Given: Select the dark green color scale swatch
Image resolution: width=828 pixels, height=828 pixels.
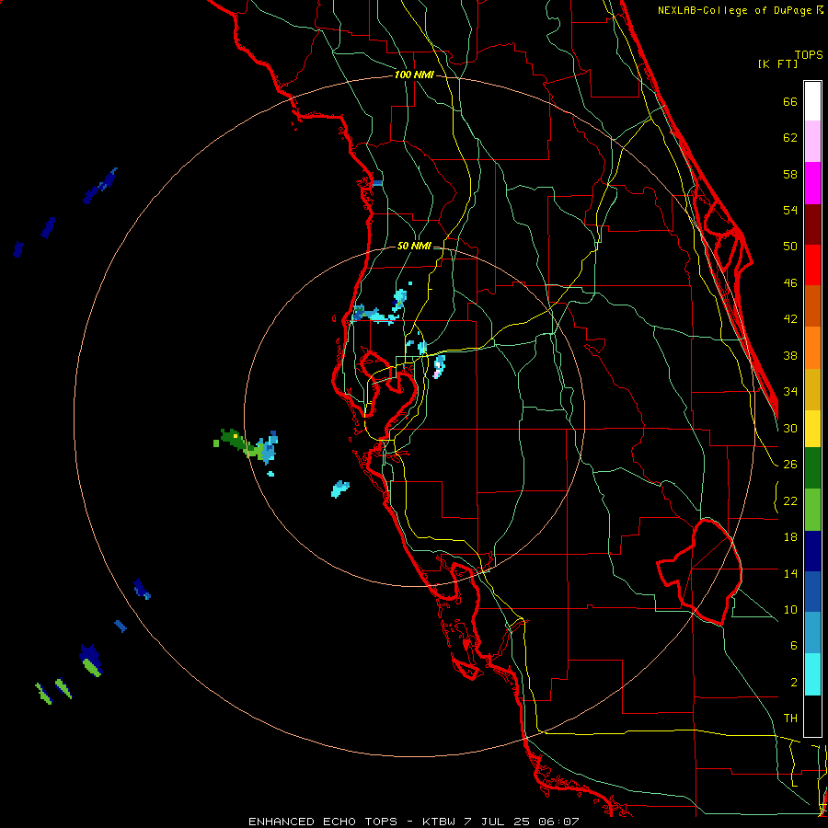Looking at the screenshot, I should [x=812, y=468].
